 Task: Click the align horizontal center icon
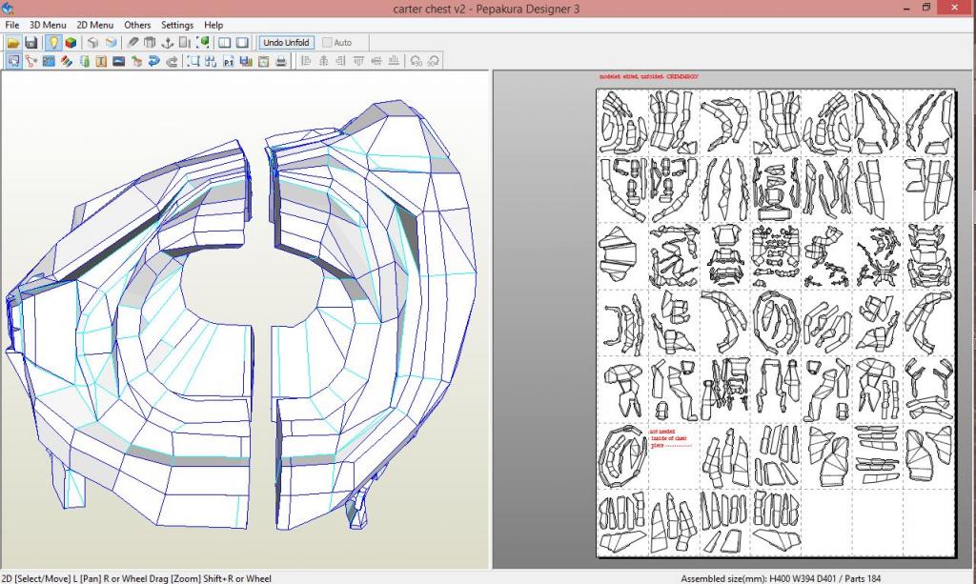coord(323,61)
